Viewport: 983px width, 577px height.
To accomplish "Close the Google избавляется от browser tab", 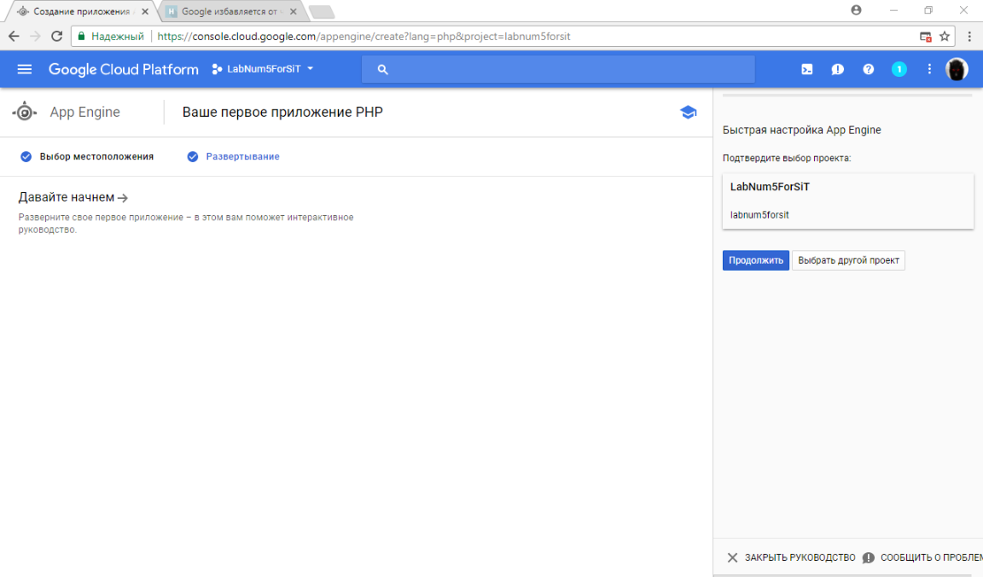I will pos(293,11).
